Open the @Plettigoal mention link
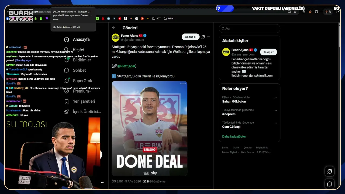This screenshot has width=345, height=194. tap(126, 66)
